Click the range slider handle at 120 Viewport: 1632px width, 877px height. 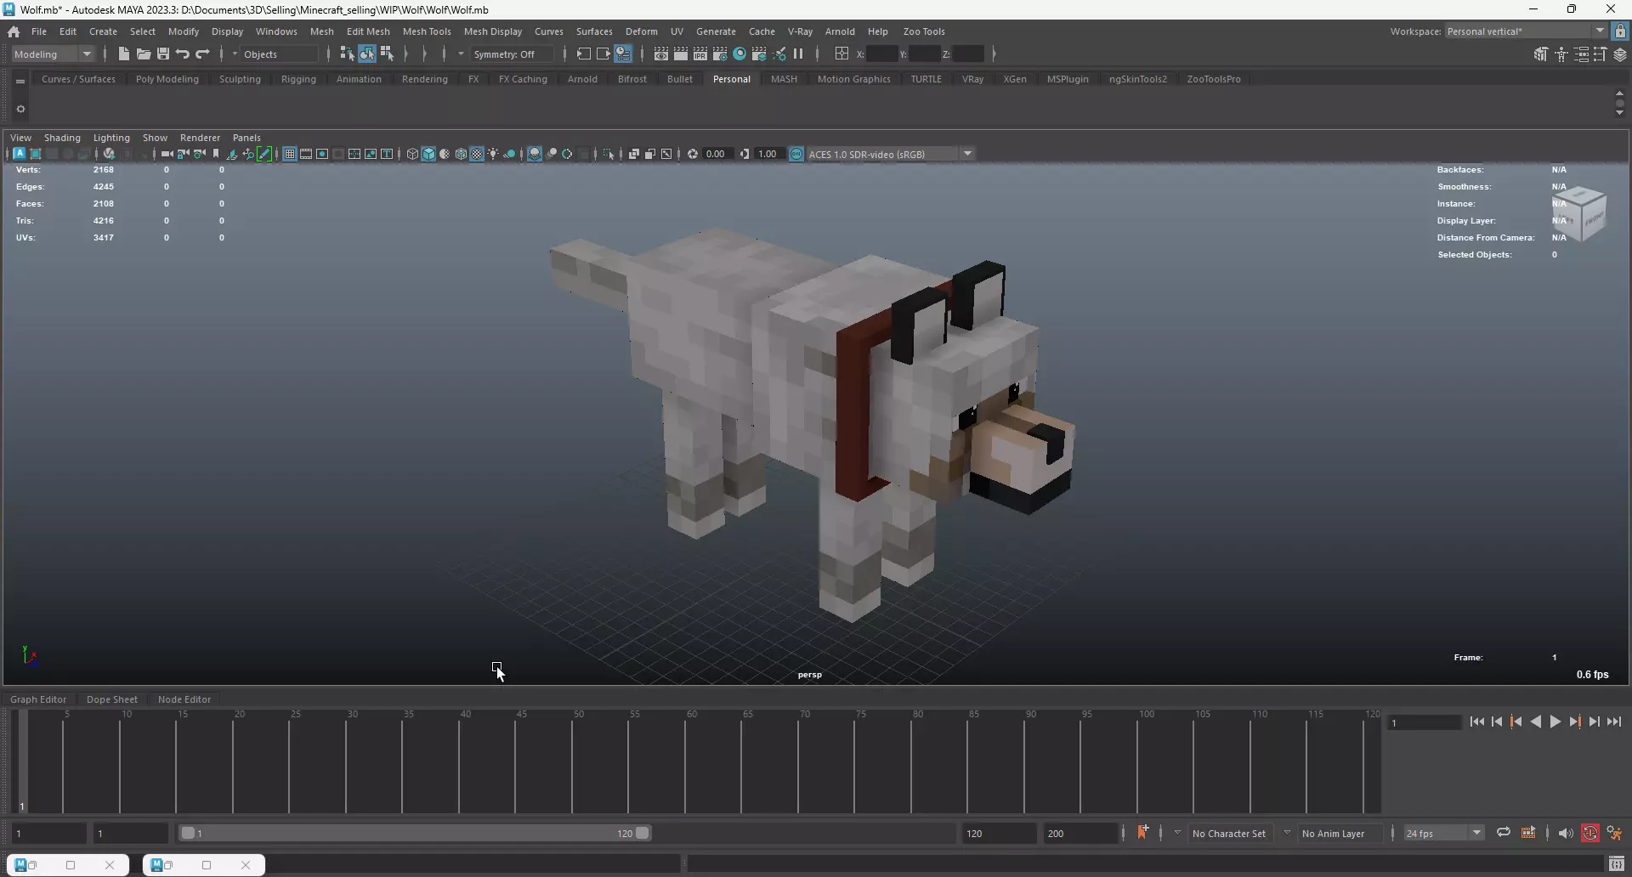[643, 833]
